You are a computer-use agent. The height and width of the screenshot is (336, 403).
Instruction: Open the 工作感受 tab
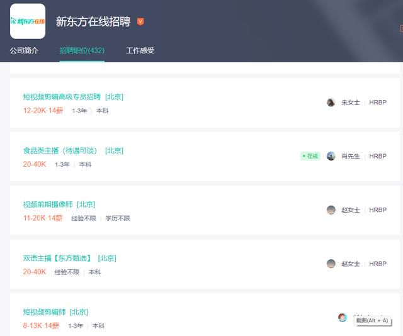tap(140, 50)
